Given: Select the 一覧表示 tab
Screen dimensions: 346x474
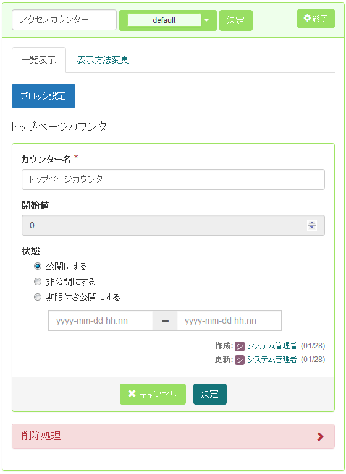Looking at the screenshot, I should tap(39, 60).
